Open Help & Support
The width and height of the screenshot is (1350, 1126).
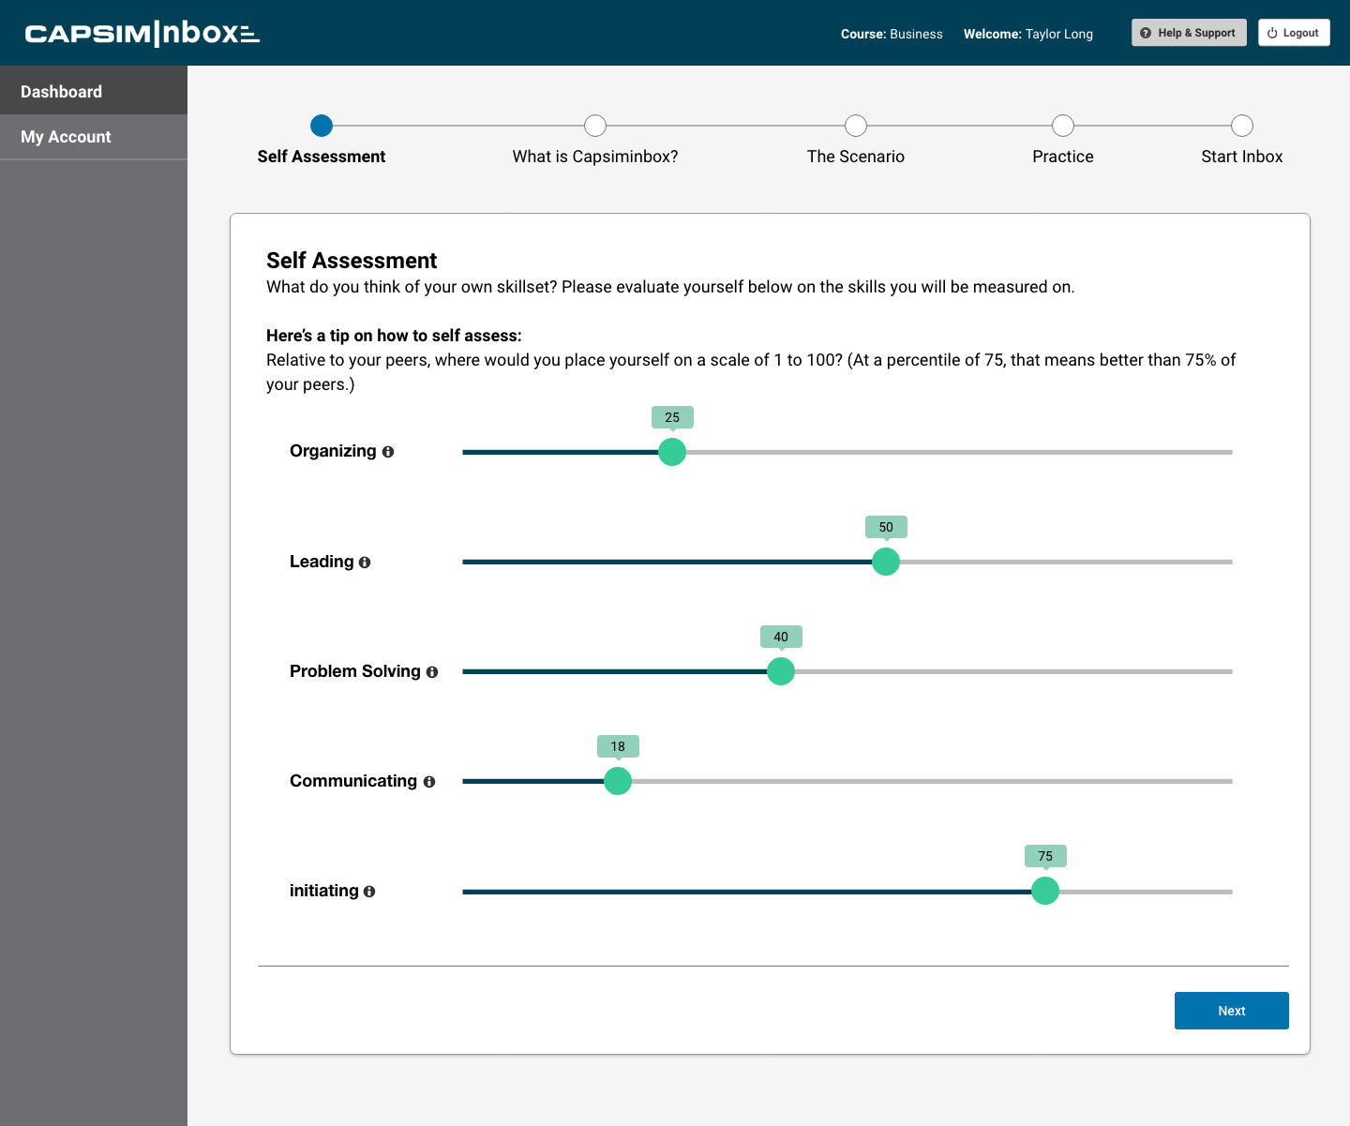(x=1188, y=33)
